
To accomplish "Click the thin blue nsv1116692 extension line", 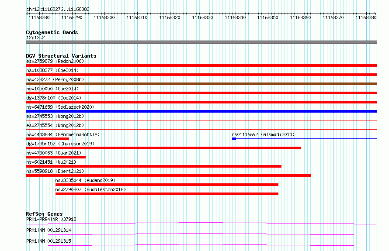I will [x=306, y=138].
